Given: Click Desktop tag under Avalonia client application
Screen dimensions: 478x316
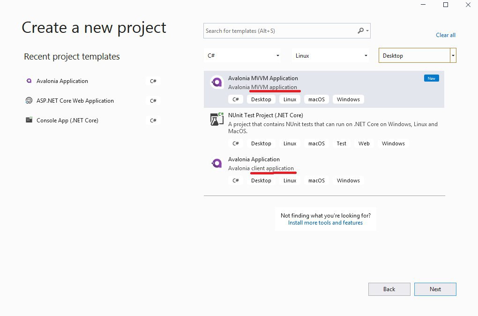Looking at the screenshot, I should (261, 181).
